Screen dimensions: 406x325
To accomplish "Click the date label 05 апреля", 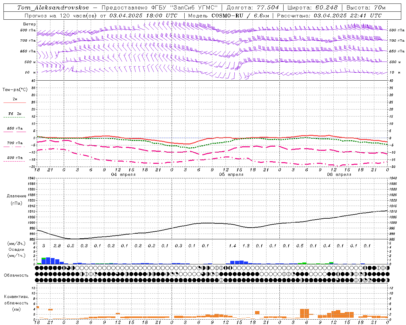I will pos(231,175).
